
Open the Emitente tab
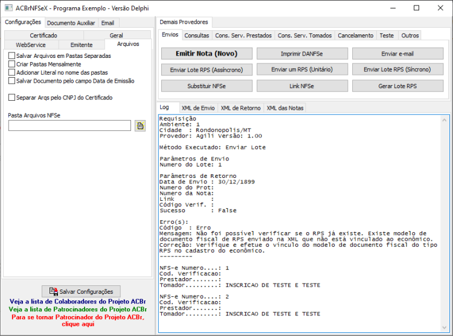(x=82, y=45)
